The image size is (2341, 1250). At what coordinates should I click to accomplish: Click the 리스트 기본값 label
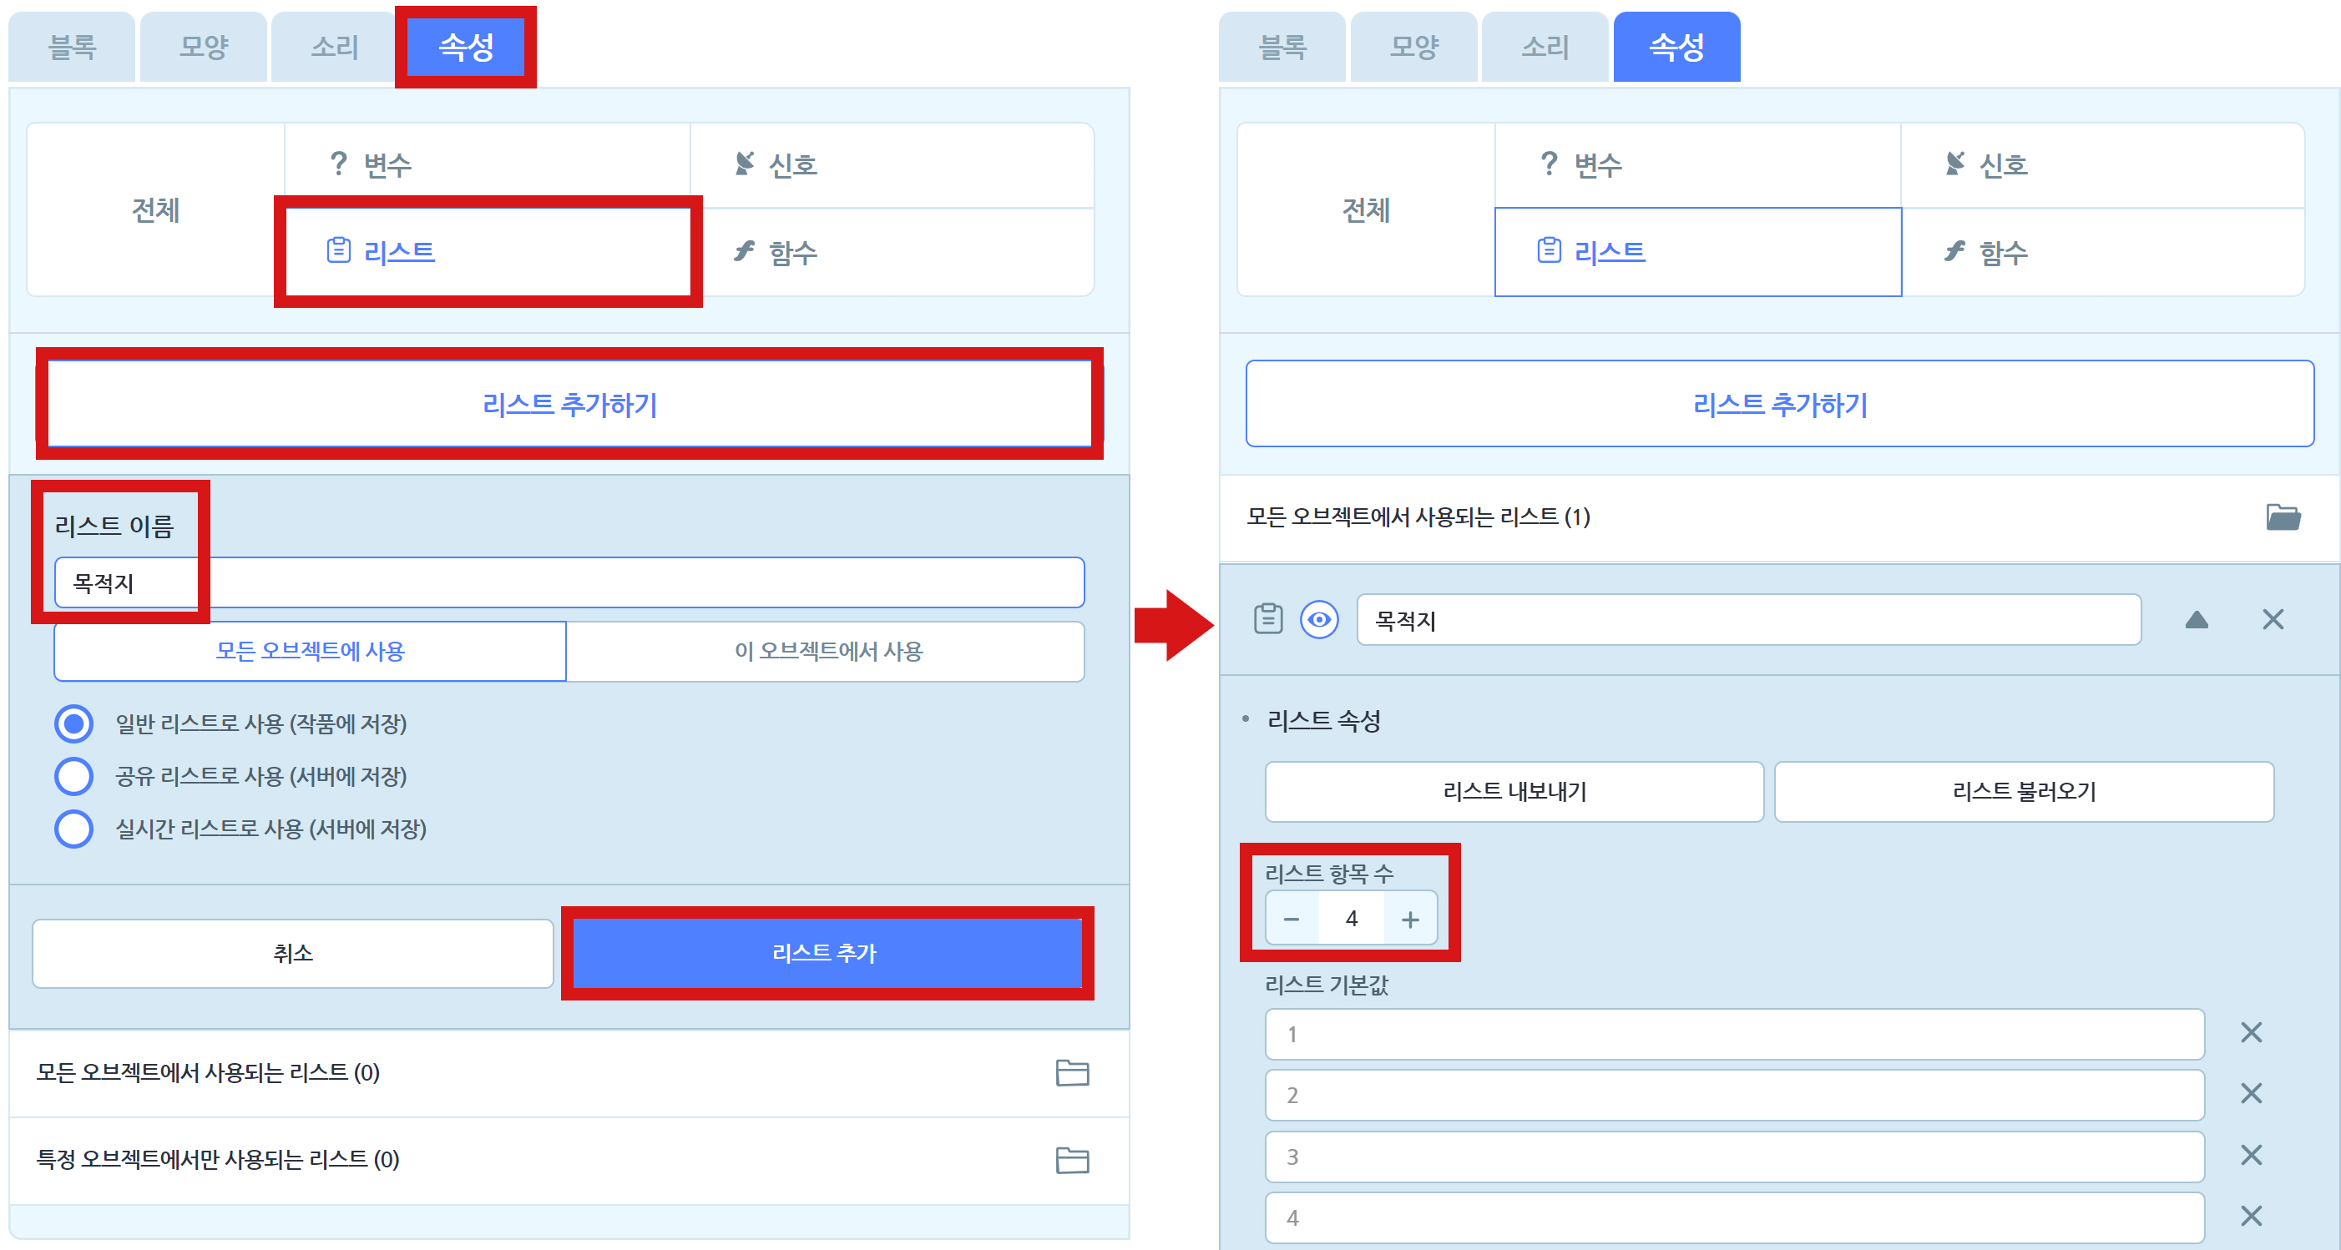[x=1327, y=985]
